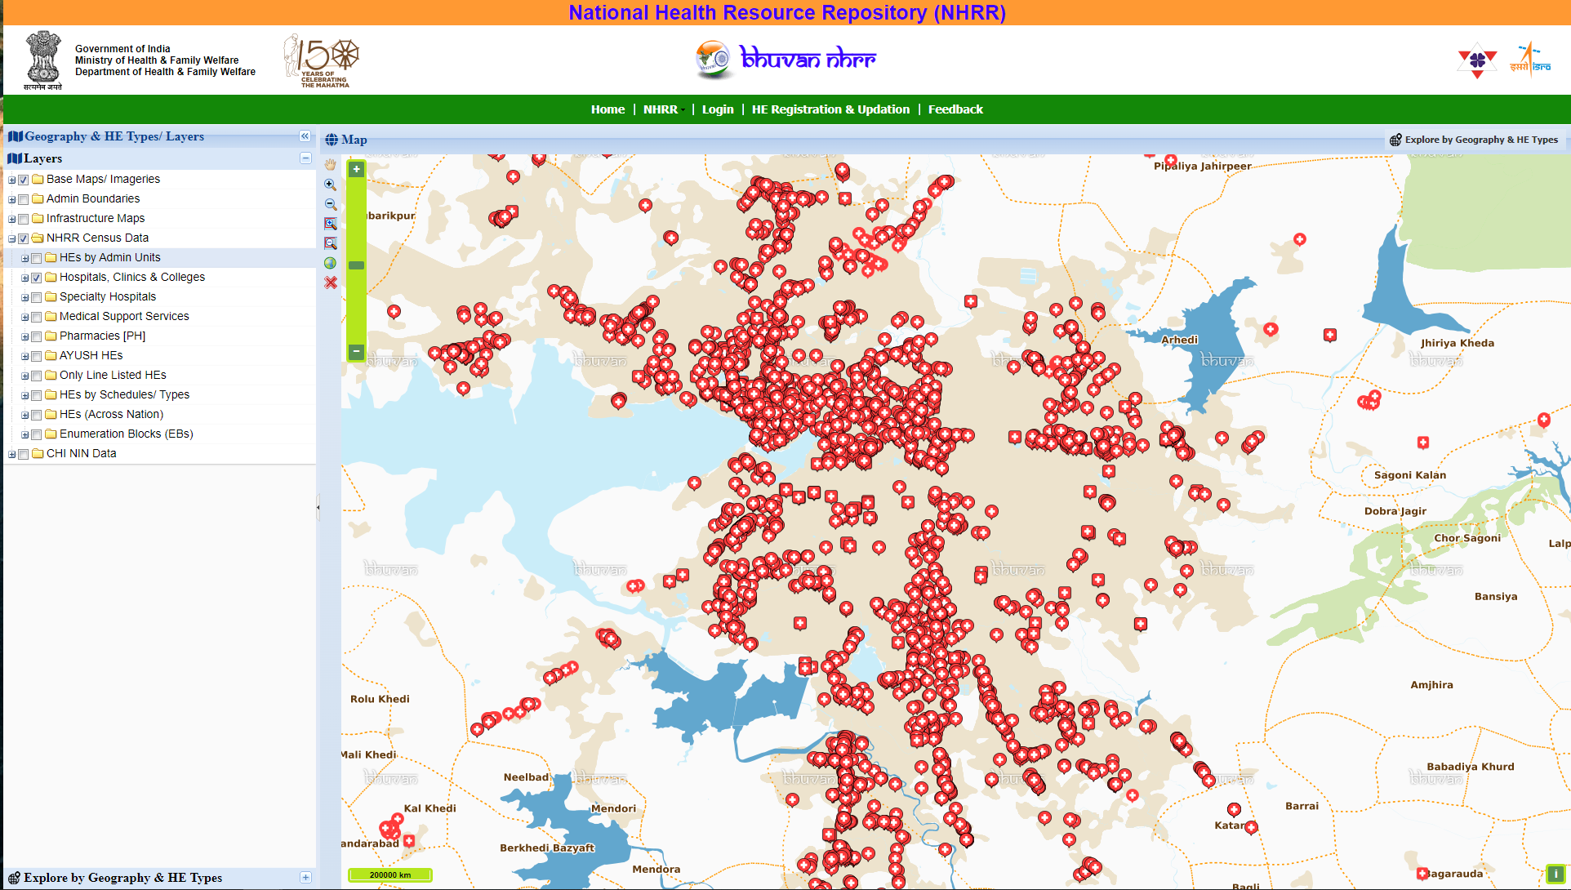Click the Bhuvan NHRR logo

[785, 60]
